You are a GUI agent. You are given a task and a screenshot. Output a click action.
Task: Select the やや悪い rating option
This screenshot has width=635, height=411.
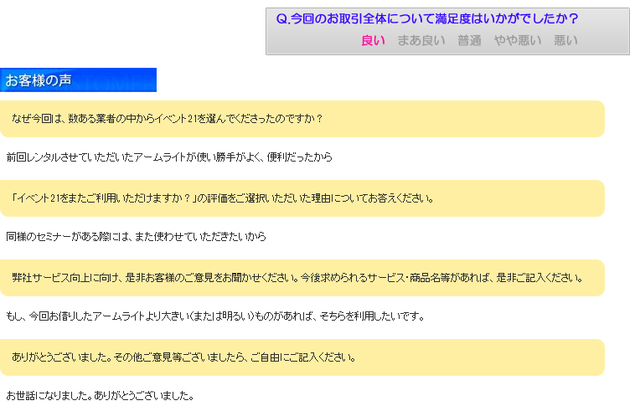click(517, 40)
